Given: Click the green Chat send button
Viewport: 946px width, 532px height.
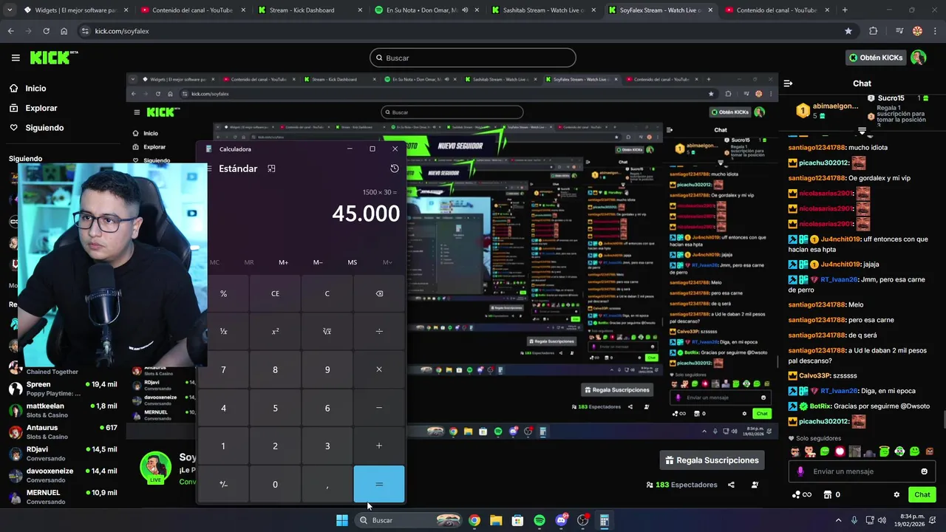Looking at the screenshot, I should click(922, 494).
